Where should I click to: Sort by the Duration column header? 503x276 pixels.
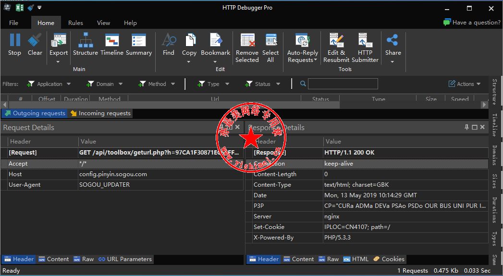point(76,99)
